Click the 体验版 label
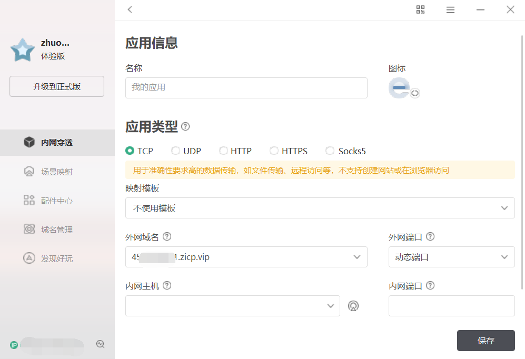525x359 pixels. (53, 56)
